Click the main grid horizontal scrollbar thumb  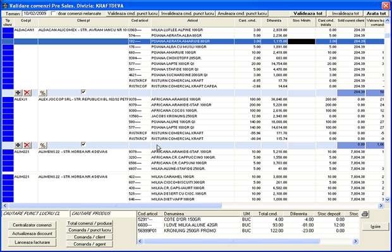[x=115, y=205]
